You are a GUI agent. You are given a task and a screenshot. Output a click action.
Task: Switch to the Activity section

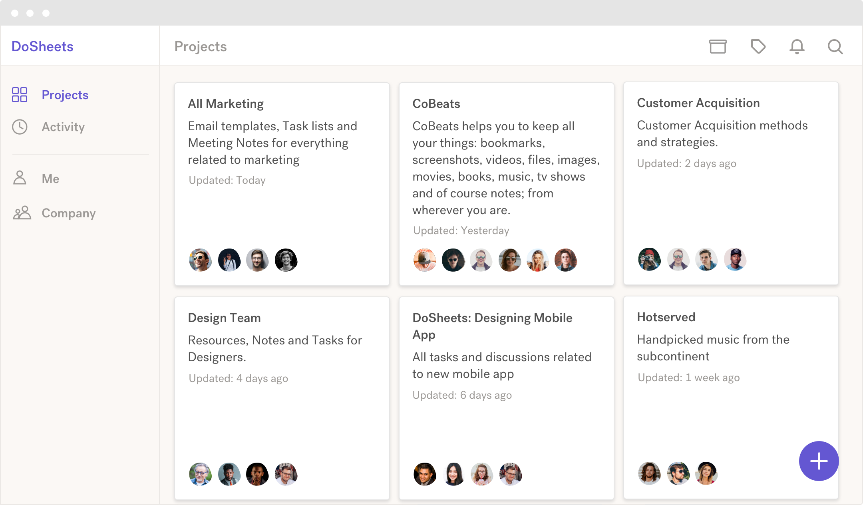pyautogui.click(x=63, y=127)
